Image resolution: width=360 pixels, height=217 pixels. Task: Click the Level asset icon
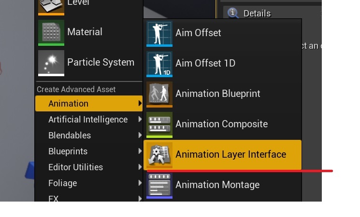click(x=51, y=7)
